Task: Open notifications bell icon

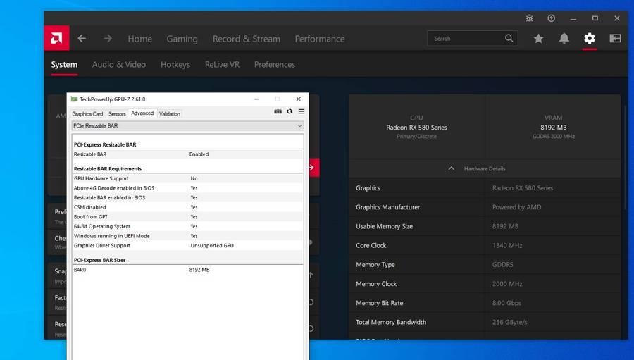Action: [x=564, y=39]
